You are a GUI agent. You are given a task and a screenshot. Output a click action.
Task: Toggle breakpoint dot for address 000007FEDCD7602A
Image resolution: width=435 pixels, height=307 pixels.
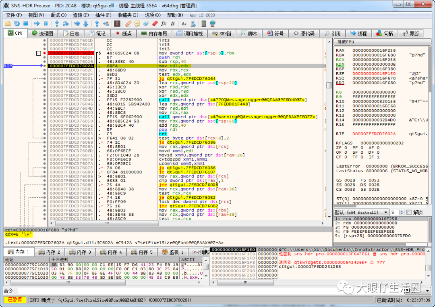[44, 66]
